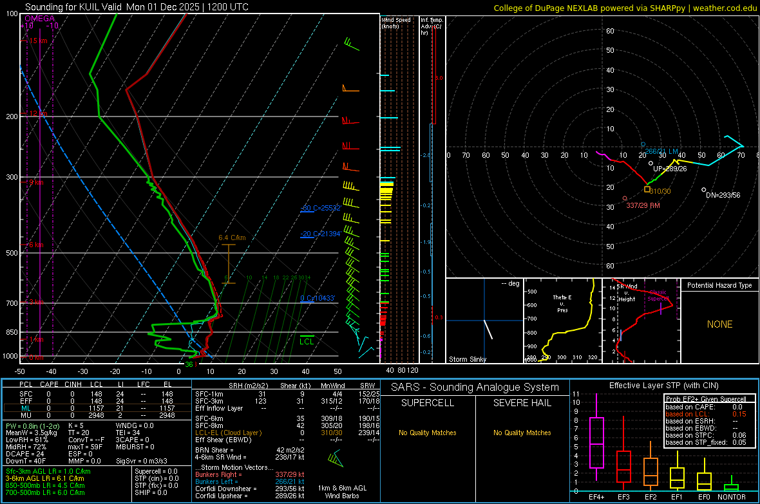The height and width of the screenshot is (504, 760).
Task: Click the 6.4 C/km lapse rate label
Action: click(x=232, y=238)
